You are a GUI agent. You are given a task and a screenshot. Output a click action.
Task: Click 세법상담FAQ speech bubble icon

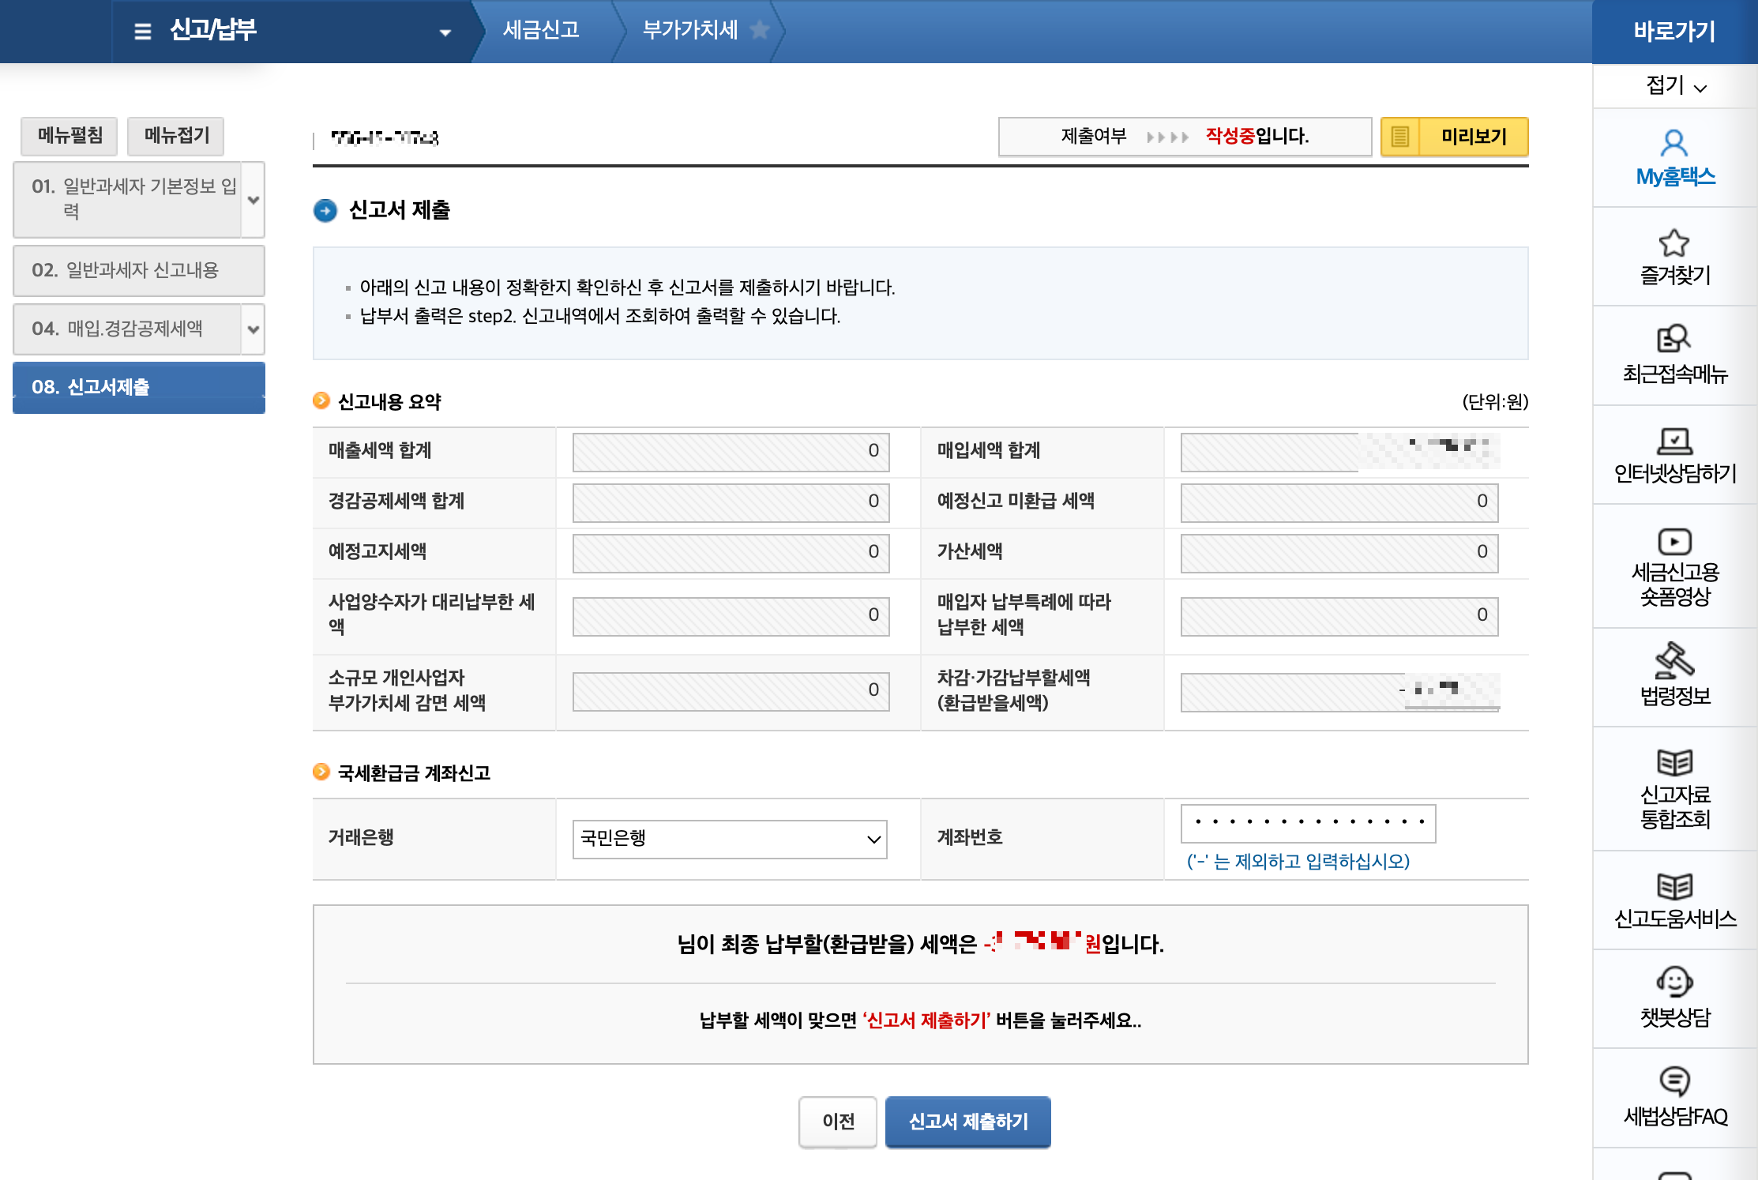(x=1673, y=1080)
